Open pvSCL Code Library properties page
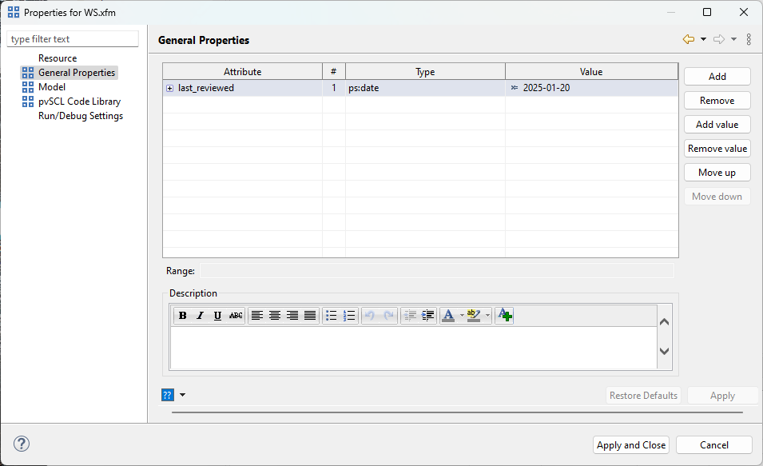The width and height of the screenshot is (763, 466). pos(81,102)
